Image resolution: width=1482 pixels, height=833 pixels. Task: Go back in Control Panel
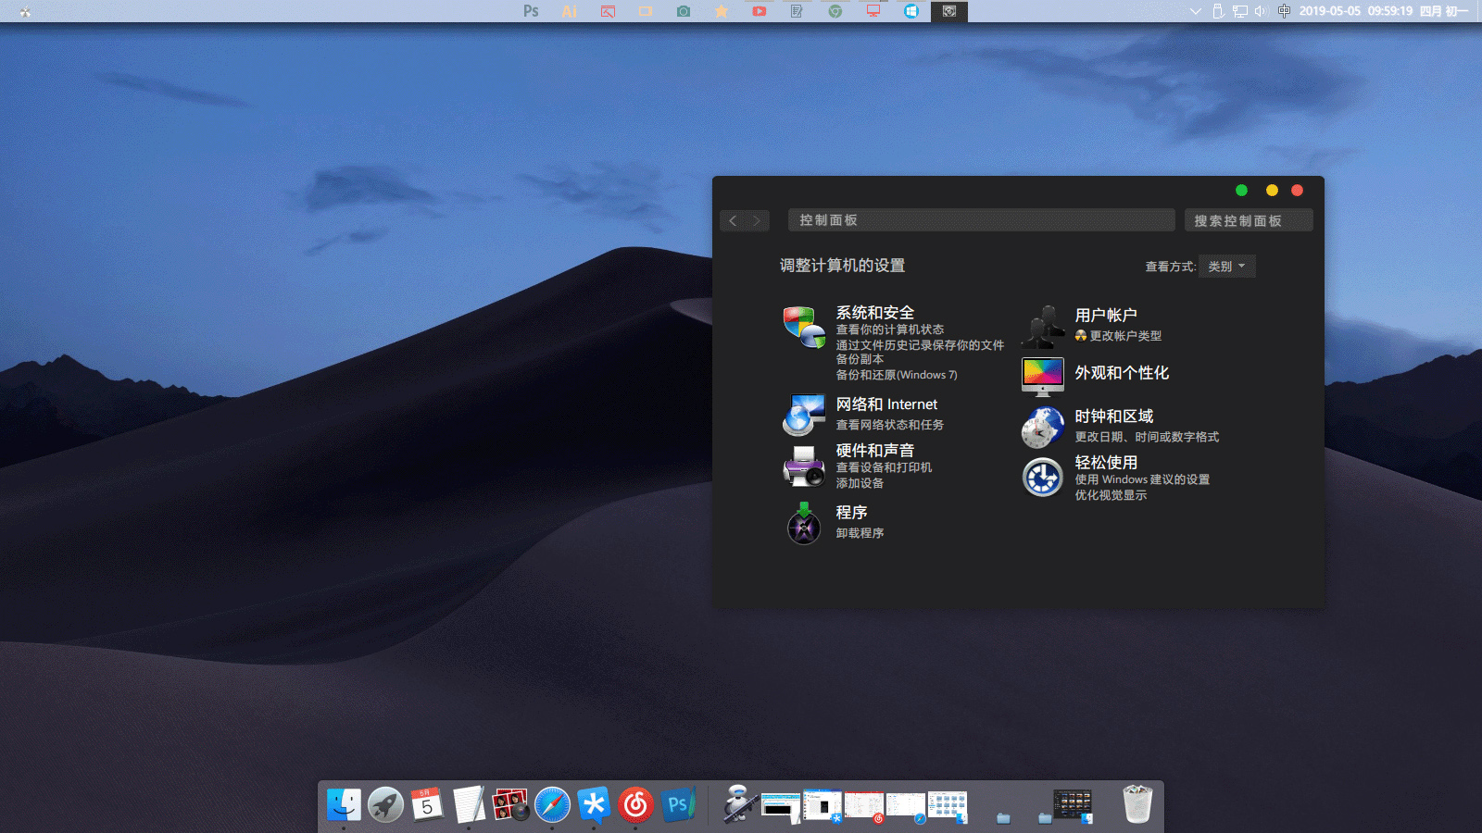733,220
